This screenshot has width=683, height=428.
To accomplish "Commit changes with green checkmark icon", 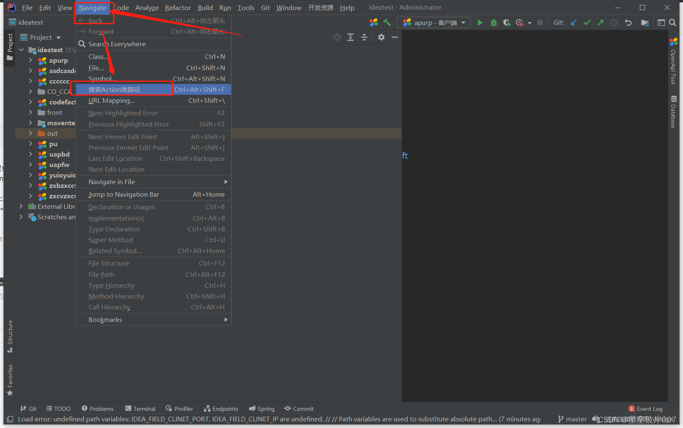I will (587, 23).
